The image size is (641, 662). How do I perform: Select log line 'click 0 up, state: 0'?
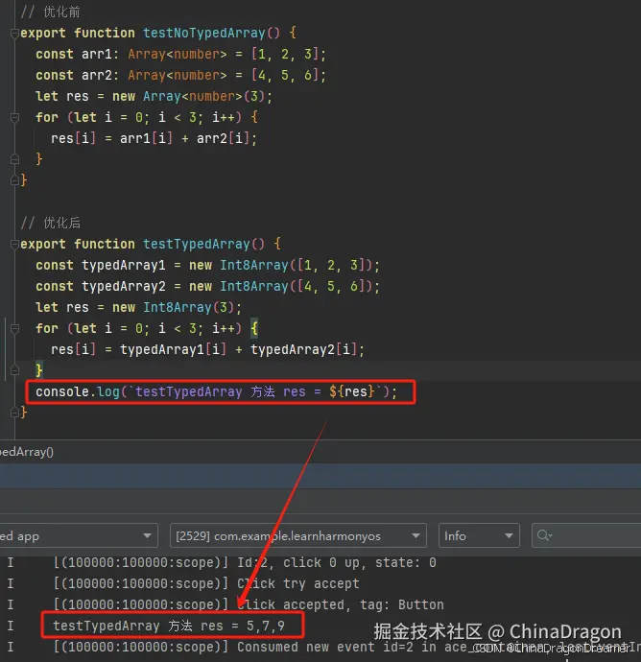245,563
